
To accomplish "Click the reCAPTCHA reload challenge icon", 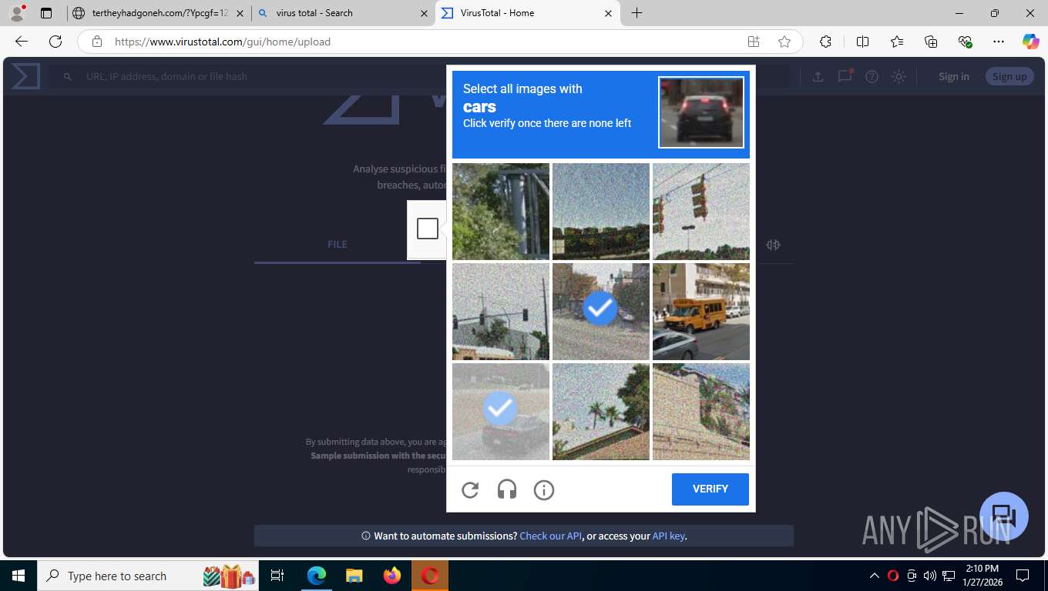I will [470, 489].
